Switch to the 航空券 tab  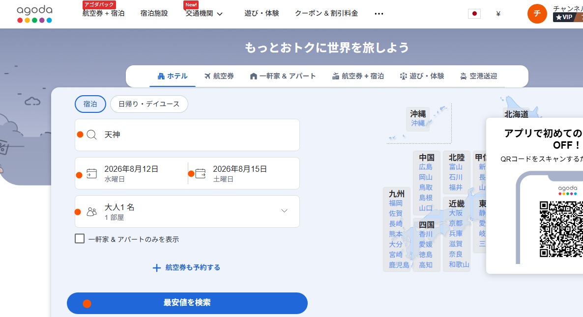pyautogui.click(x=219, y=76)
